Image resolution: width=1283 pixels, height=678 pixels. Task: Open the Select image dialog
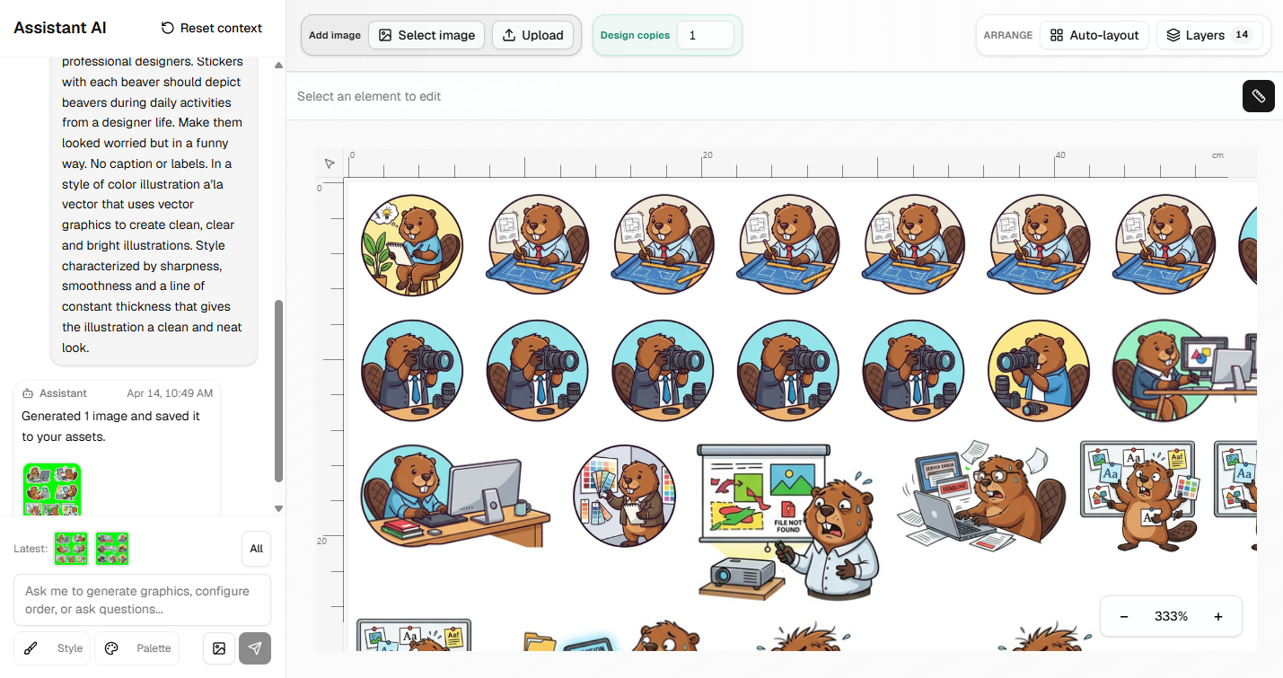(x=426, y=35)
